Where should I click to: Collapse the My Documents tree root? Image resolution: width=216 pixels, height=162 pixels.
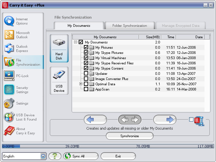pos(75,42)
